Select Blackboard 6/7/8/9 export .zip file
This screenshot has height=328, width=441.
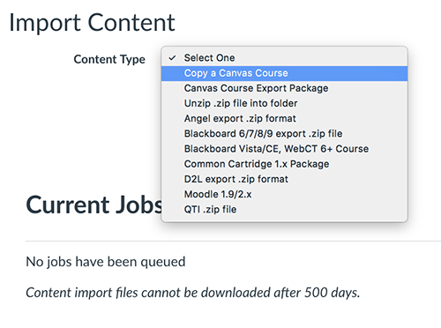click(284, 134)
